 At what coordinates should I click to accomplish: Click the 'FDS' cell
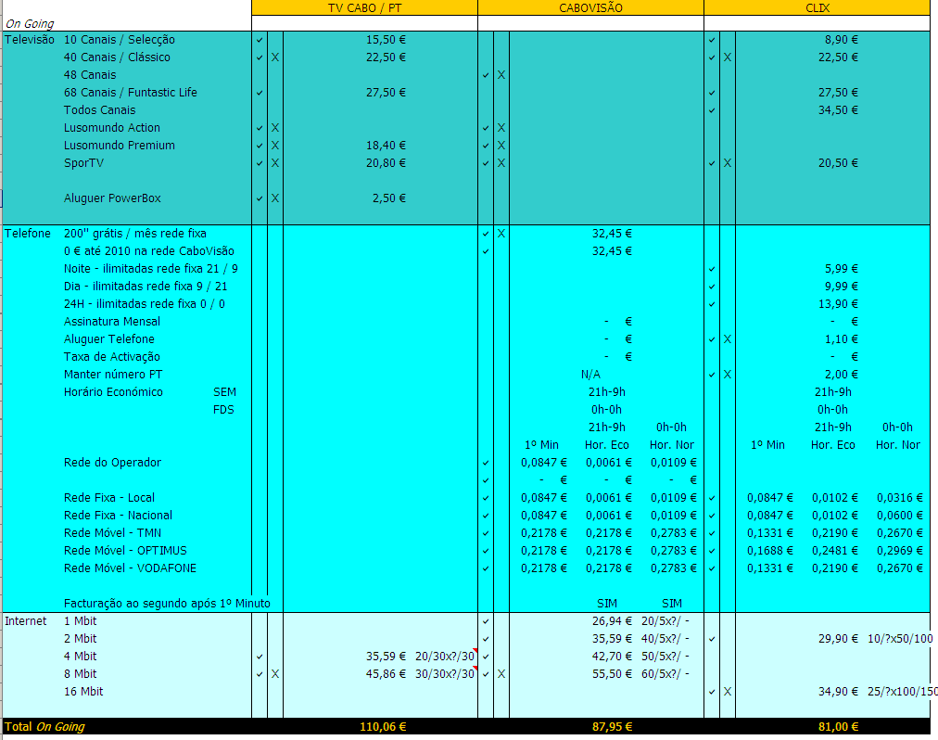223,410
